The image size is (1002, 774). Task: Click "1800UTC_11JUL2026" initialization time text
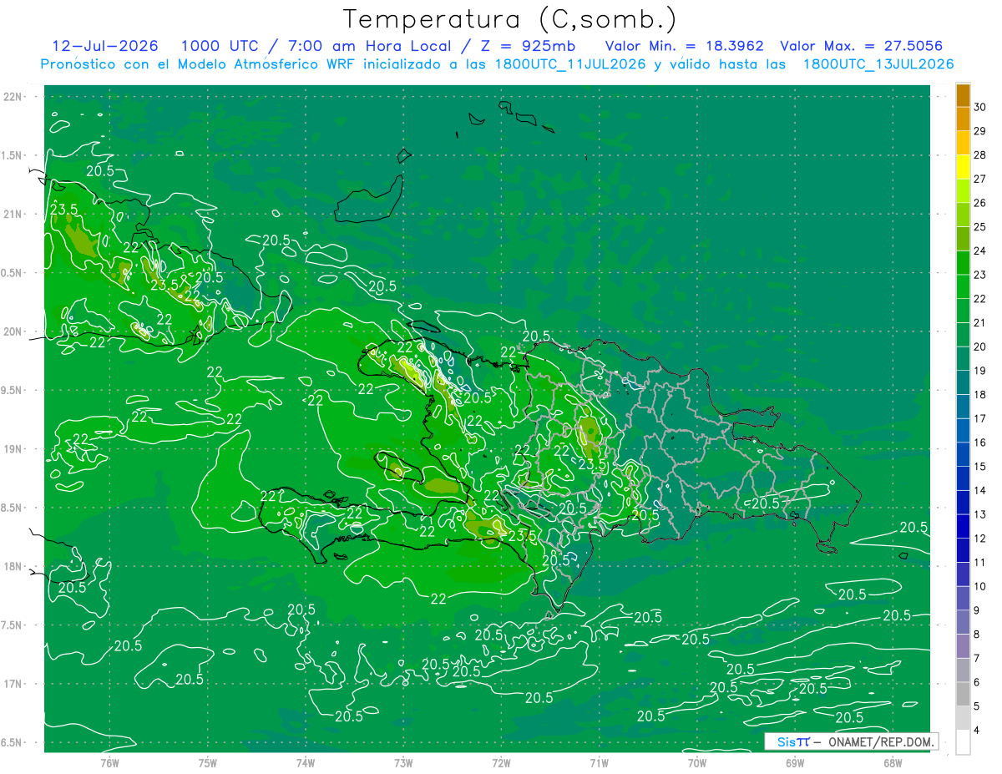(570, 64)
